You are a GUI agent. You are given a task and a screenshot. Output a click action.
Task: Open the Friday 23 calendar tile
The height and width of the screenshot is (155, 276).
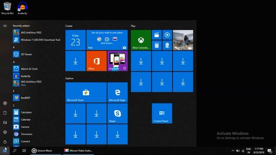pos(75,40)
